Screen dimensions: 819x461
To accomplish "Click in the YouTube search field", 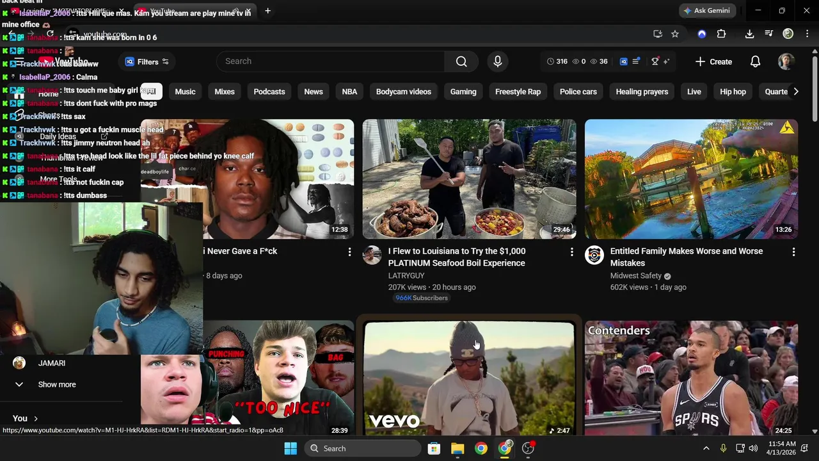I will tap(331, 61).
